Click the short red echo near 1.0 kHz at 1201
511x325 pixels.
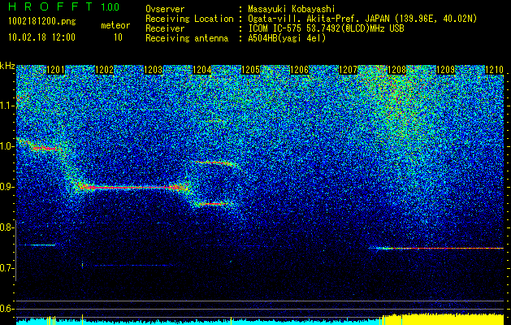pos(45,149)
